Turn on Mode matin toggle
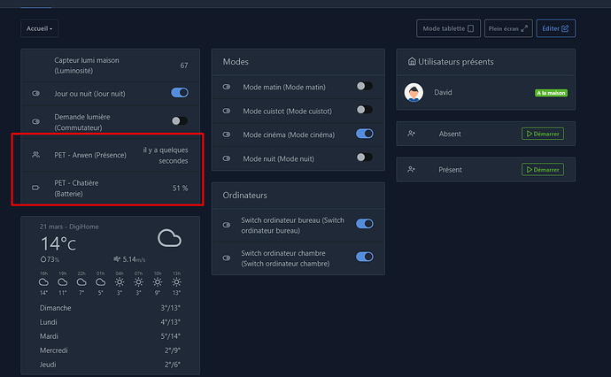The height and width of the screenshot is (377, 611). tap(363, 87)
